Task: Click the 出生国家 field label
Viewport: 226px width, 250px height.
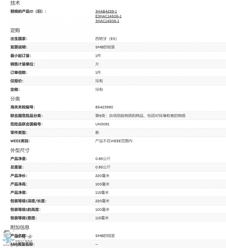Action: 19,39
